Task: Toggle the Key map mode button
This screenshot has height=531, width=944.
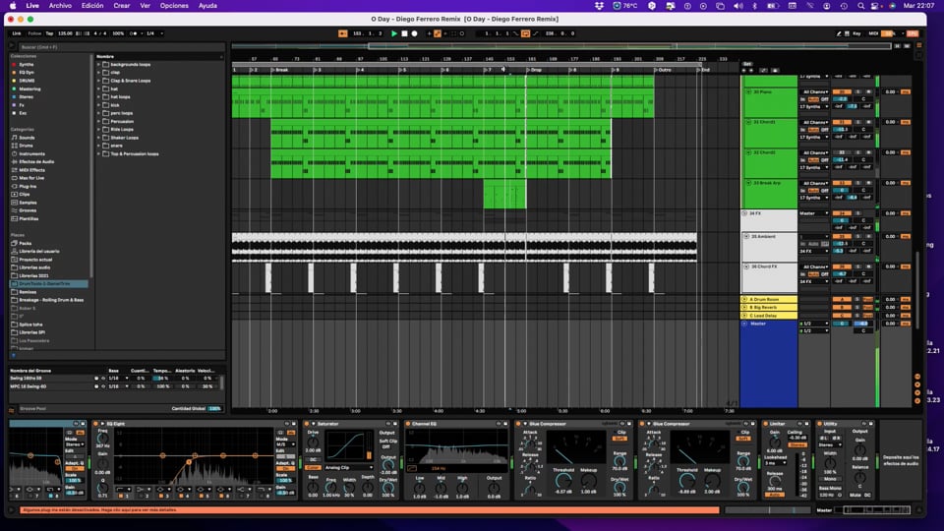Action: (856, 33)
